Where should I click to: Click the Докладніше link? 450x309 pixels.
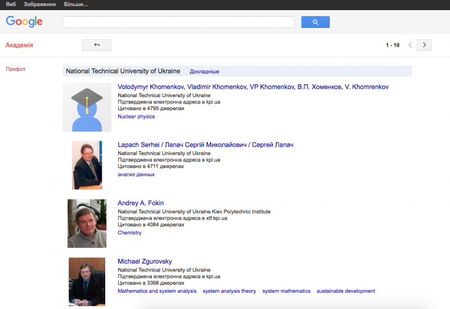tap(204, 71)
